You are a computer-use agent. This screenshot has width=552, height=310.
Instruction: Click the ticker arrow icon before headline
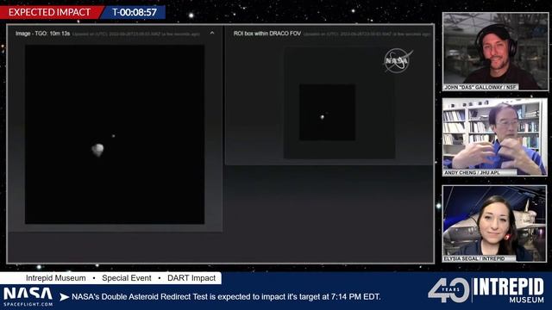point(64,297)
